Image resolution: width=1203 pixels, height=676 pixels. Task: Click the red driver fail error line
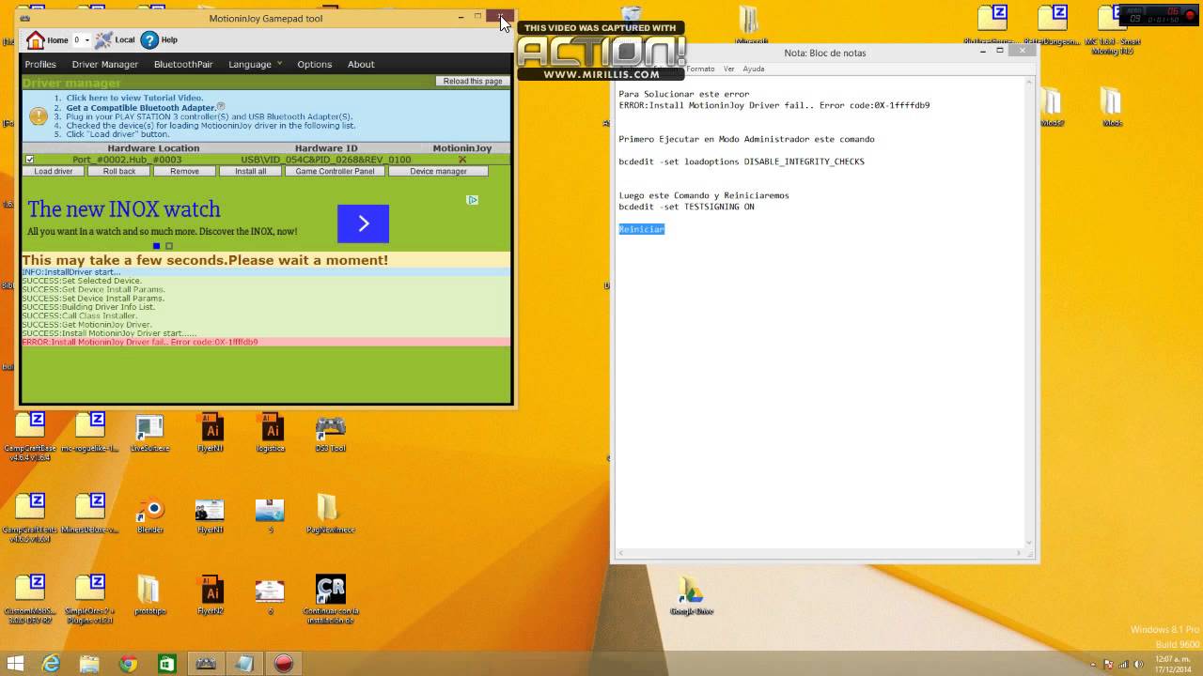[266, 342]
